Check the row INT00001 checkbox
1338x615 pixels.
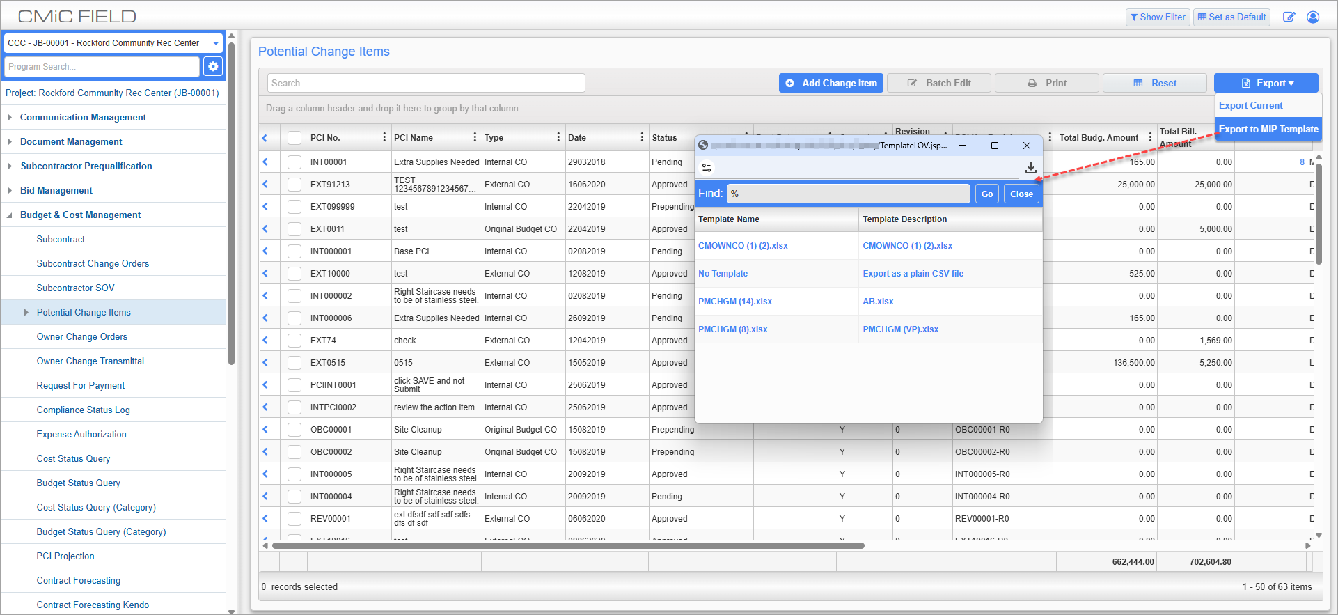(x=294, y=162)
